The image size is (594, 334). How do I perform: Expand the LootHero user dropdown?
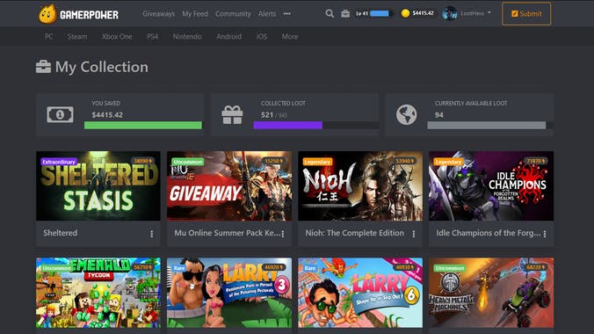pyautogui.click(x=475, y=13)
